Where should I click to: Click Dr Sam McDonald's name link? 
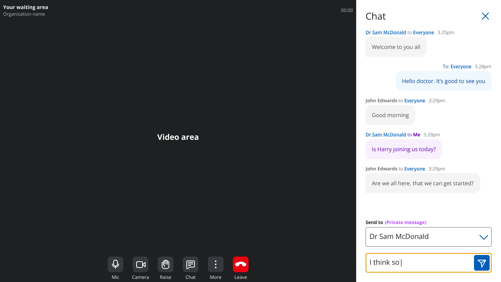pyautogui.click(x=386, y=32)
